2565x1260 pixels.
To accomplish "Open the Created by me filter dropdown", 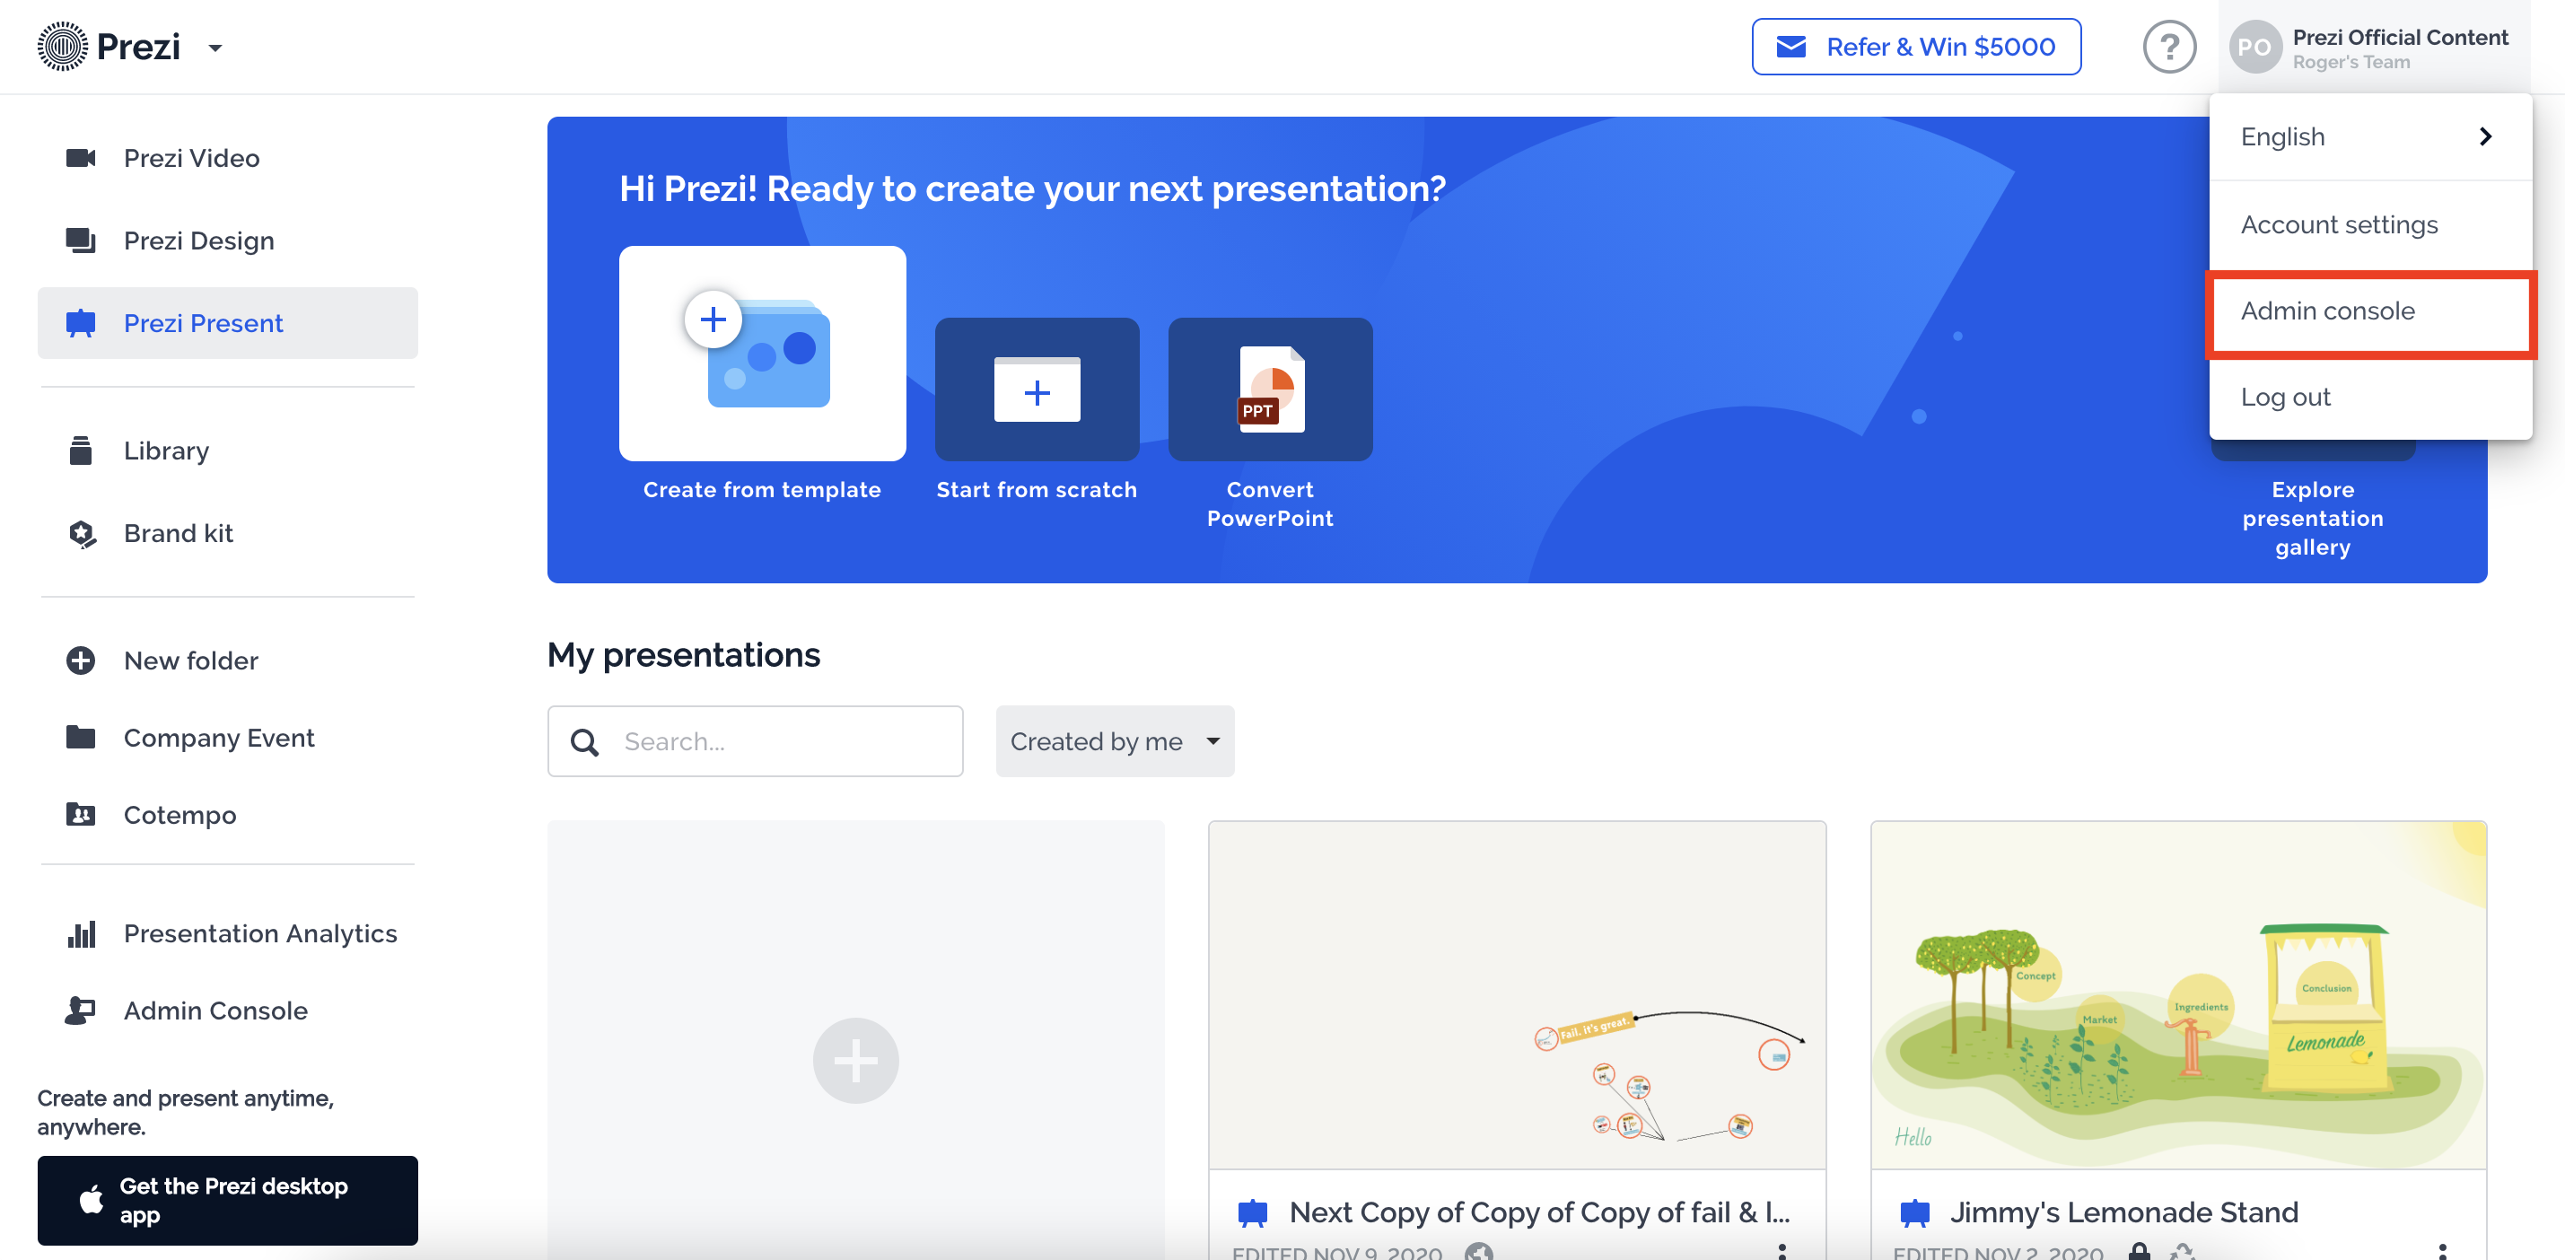I will [1113, 741].
